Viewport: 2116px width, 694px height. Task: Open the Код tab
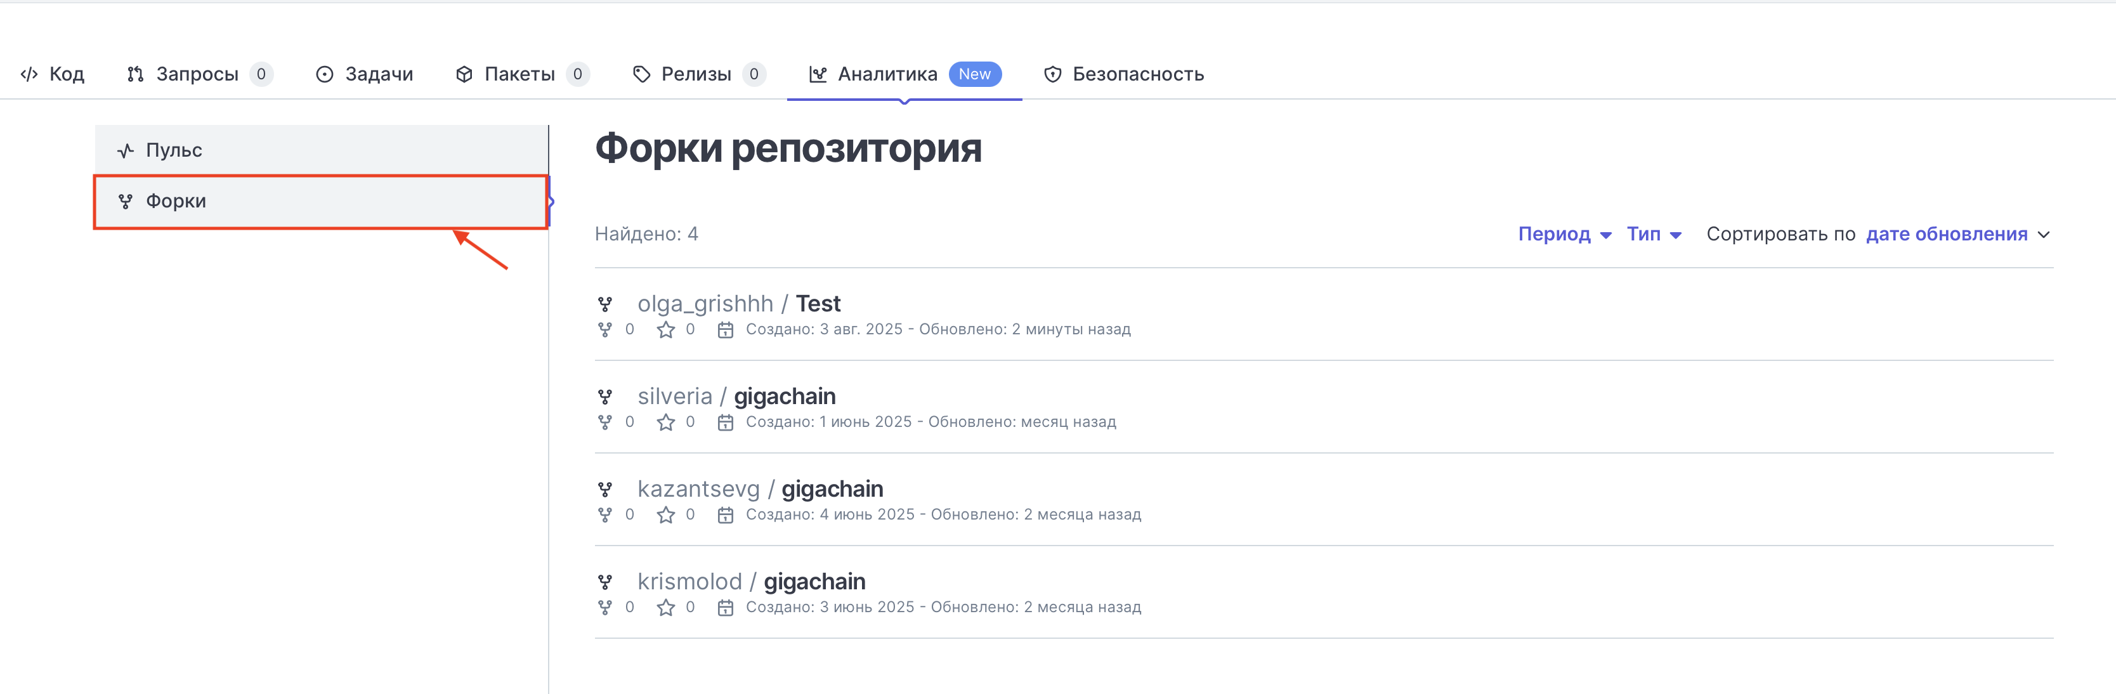coord(52,74)
